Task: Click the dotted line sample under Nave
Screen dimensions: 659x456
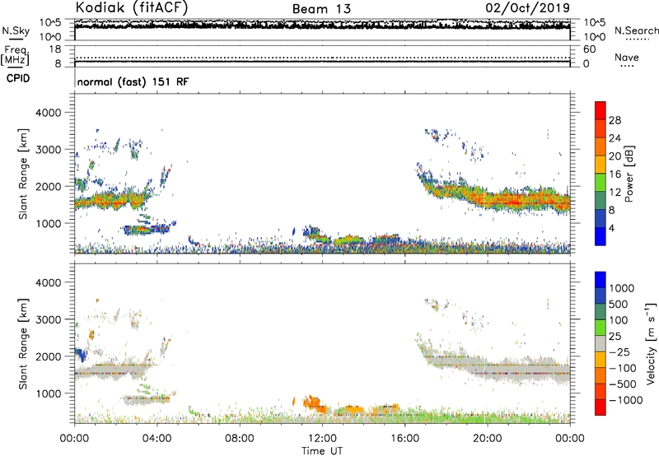Action: pyautogui.click(x=627, y=66)
